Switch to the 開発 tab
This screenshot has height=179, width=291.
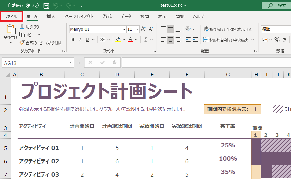tap(180, 16)
